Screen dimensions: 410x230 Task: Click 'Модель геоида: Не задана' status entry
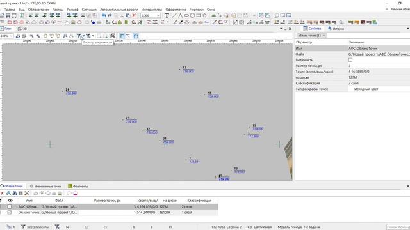[299, 227]
